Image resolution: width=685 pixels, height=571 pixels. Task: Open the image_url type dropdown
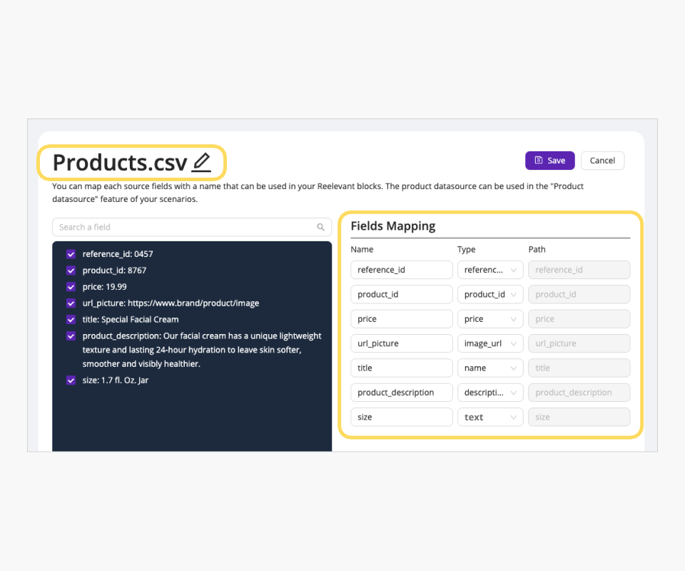490,343
